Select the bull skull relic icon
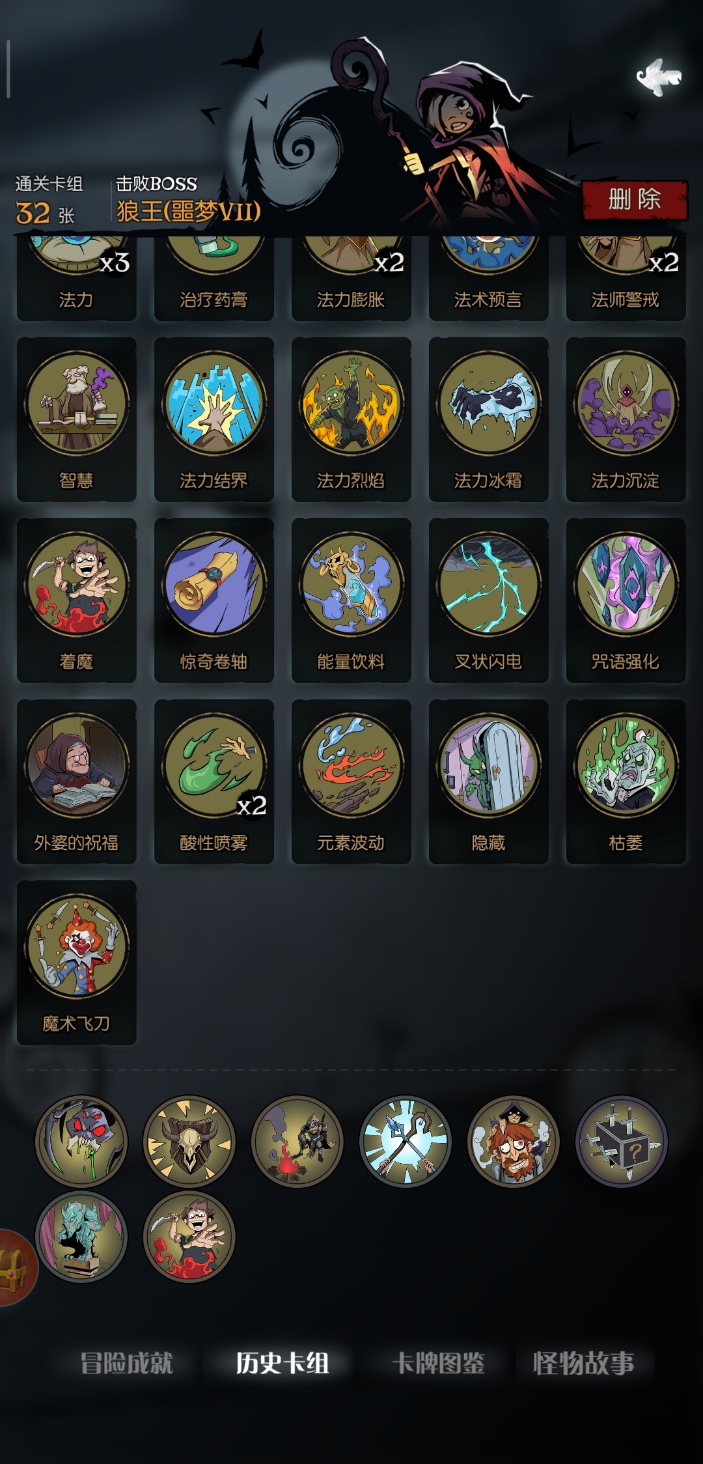This screenshot has width=703, height=1464. (x=189, y=1141)
